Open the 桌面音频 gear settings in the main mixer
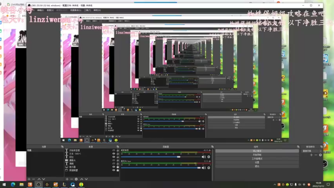334x188 pixels. tap(209, 157)
